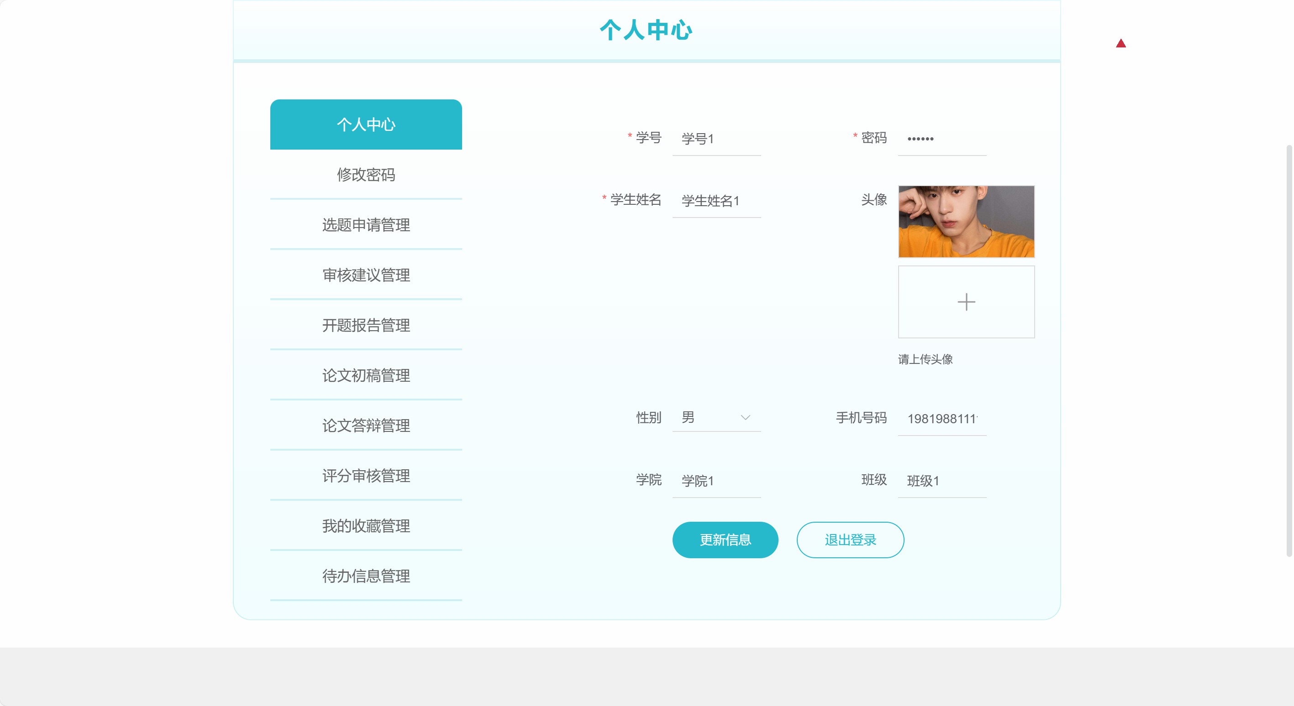Open 待办信息管理 in sidebar
1294x706 pixels.
click(x=366, y=576)
